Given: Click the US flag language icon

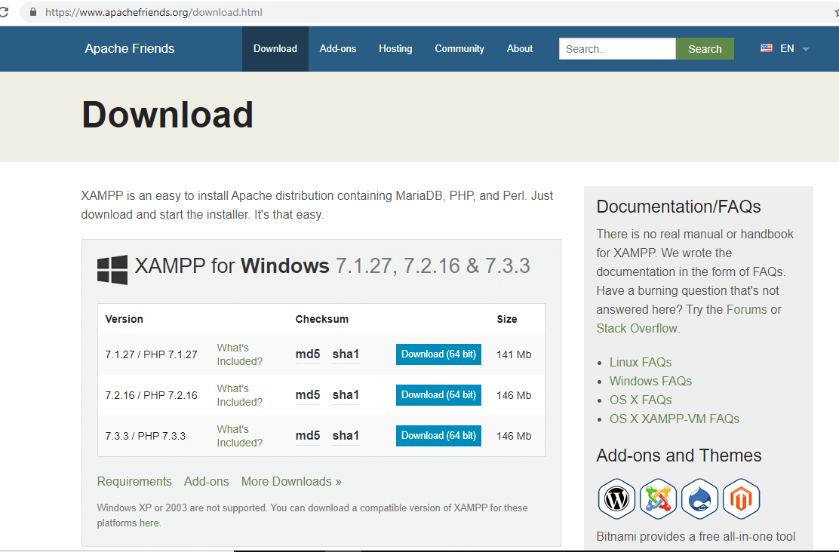Looking at the screenshot, I should point(767,48).
